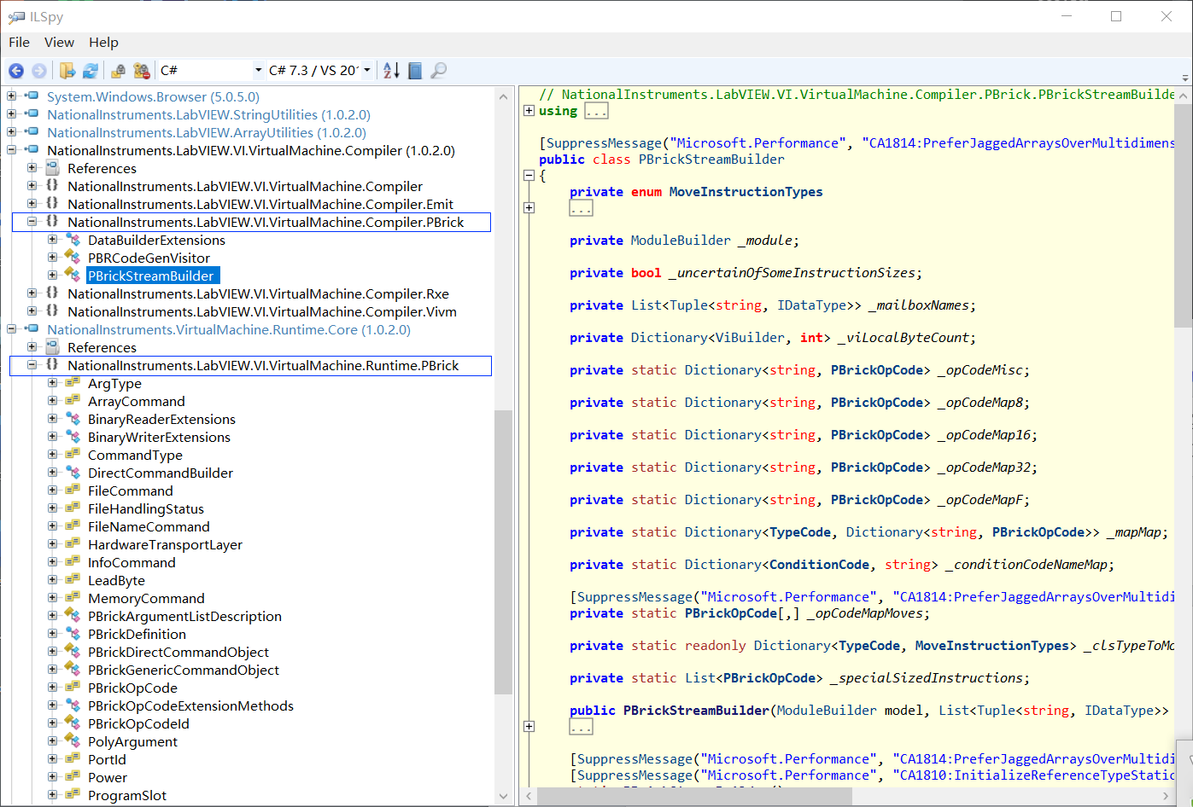The height and width of the screenshot is (807, 1193).
Task: Click the PBrickDirectCommandObject class icon
Action: click(73, 651)
